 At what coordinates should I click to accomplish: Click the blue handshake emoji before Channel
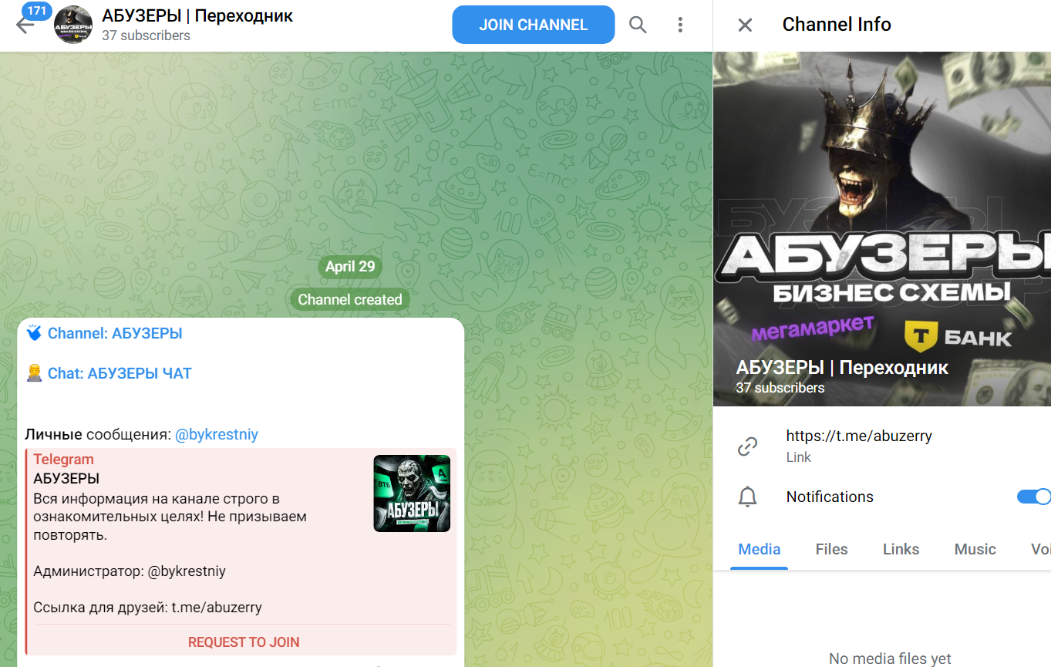34,333
